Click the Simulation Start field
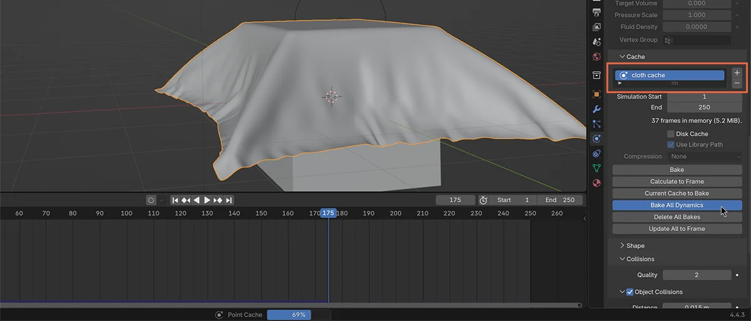This screenshot has width=751, height=321. pos(704,97)
